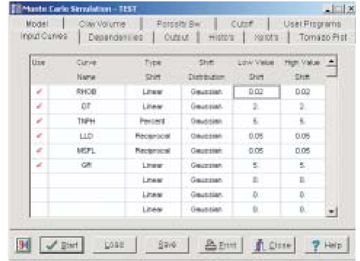This screenshot has width=360, height=261.
Task: Click the DT low value shift cell
Action: [256, 106]
